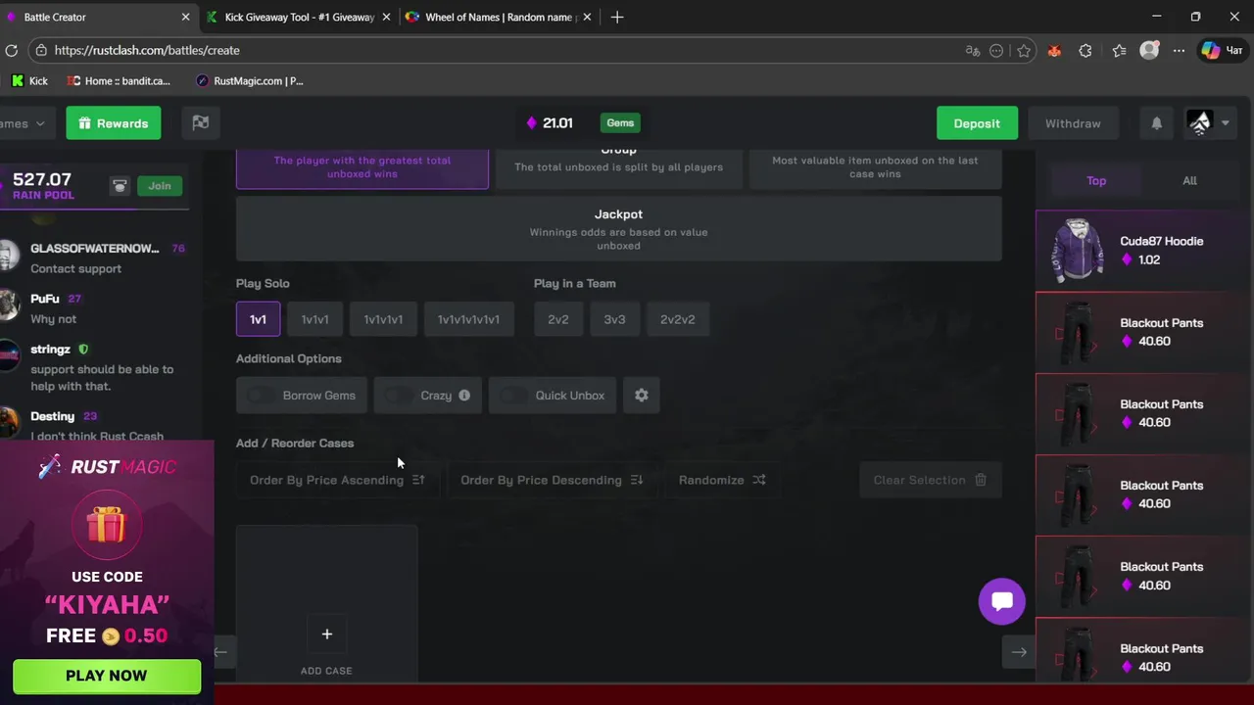
Task: Click the browser refresh icon
Action: (11, 50)
